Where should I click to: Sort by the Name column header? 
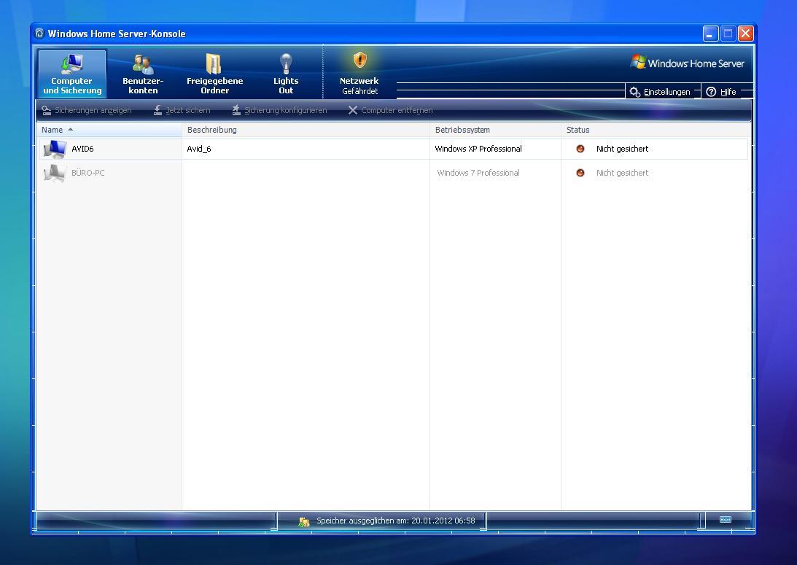point(109,130)
